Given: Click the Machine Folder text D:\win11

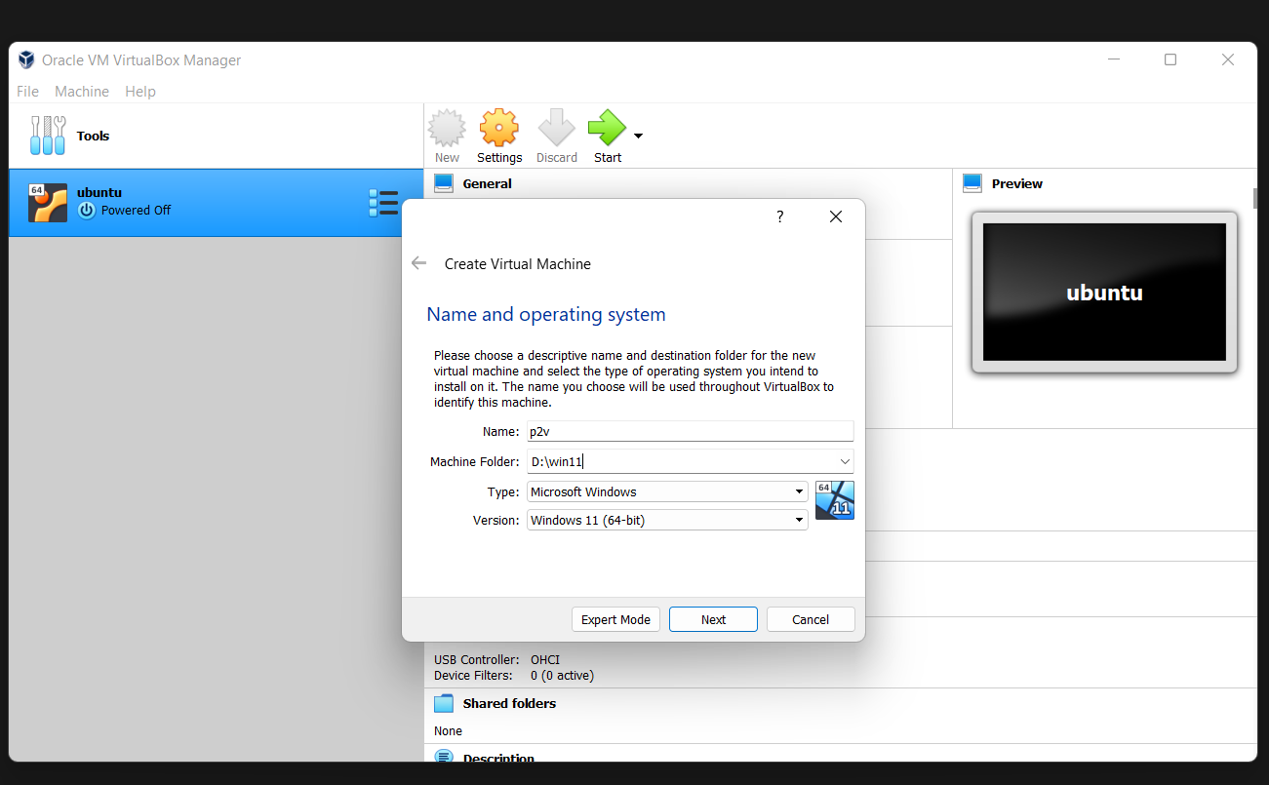Looking at the screenshot, I should coord(557,461).
